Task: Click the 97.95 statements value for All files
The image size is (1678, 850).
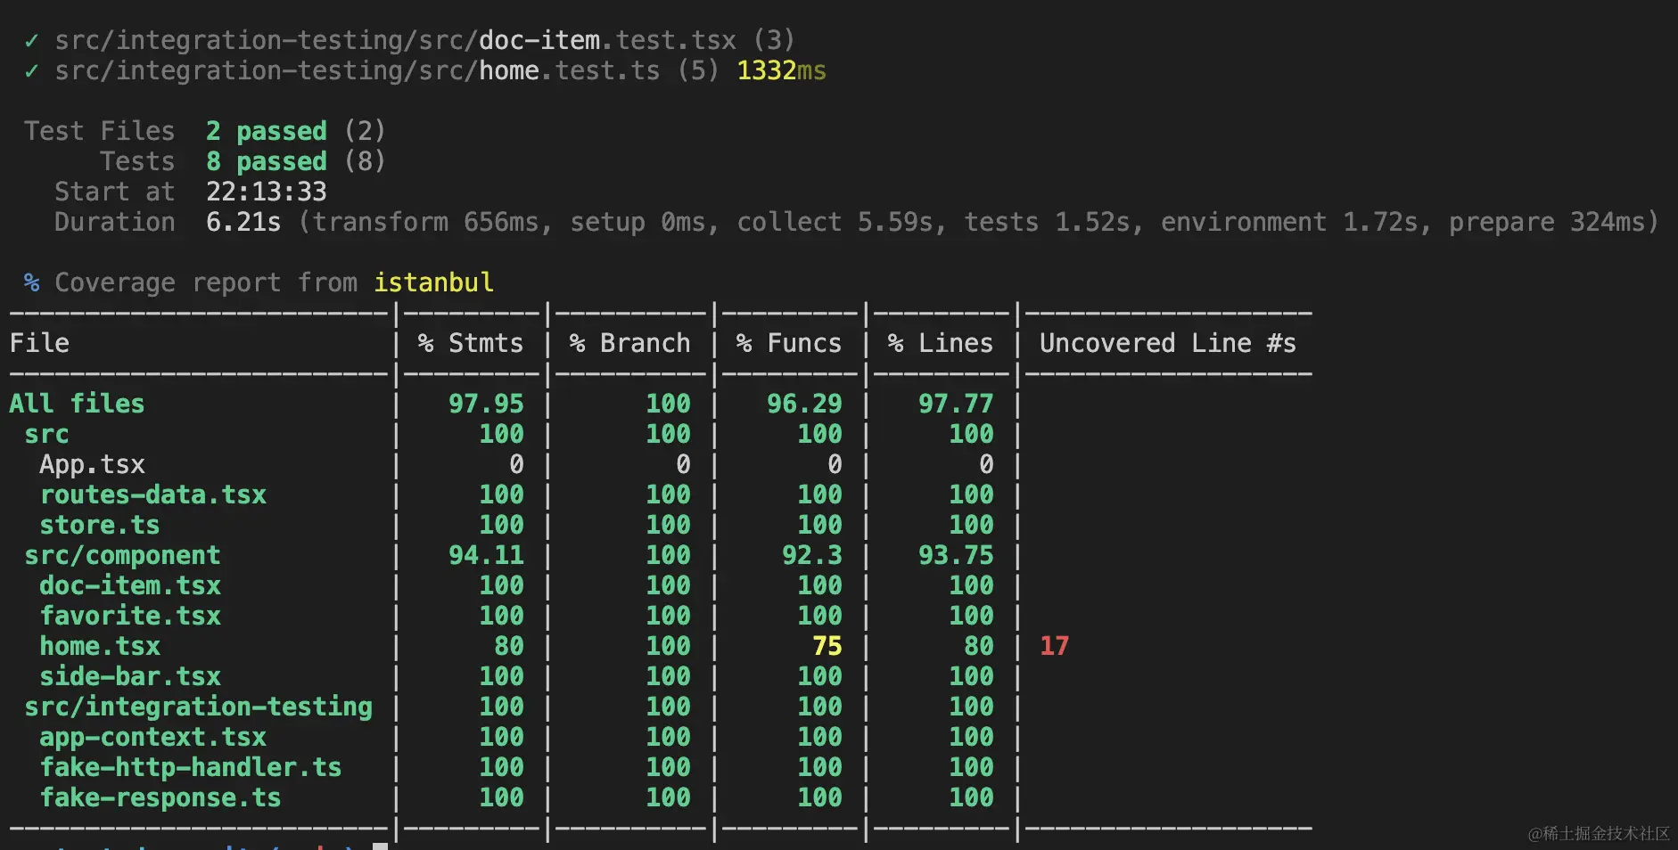Action: tap(486, 404)
